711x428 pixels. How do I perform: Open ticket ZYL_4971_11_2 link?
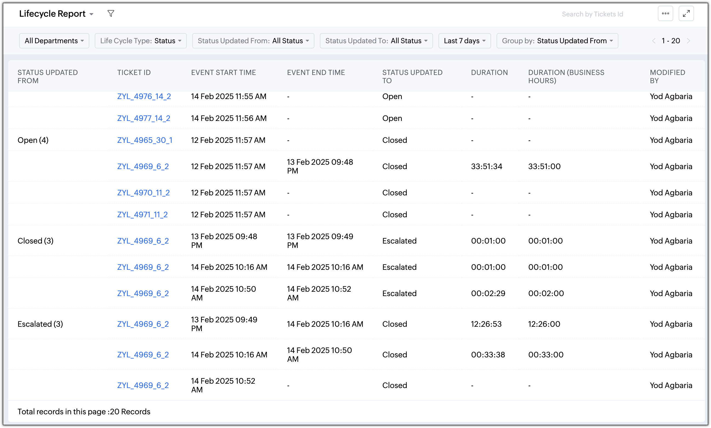pyautogui.click(x=142, y=215)
